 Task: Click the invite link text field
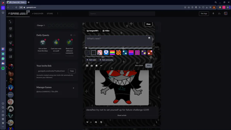pyautogui.click(x=52, y=71)
